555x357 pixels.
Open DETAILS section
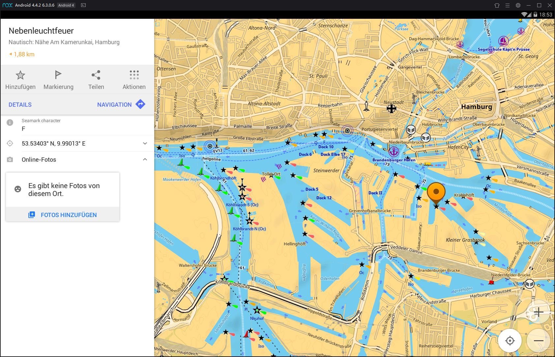(20, 105)
